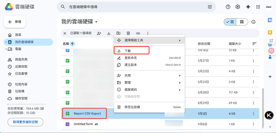Open the Jani account avatar
This screenshot has height=133, width=276.
pos(269,7)
